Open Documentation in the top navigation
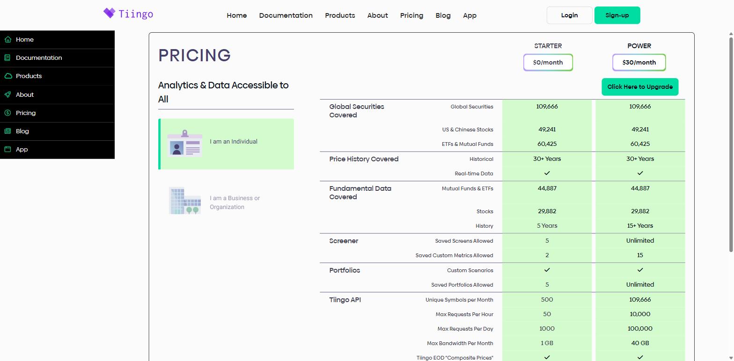734x361 pixels. (286, 15)
